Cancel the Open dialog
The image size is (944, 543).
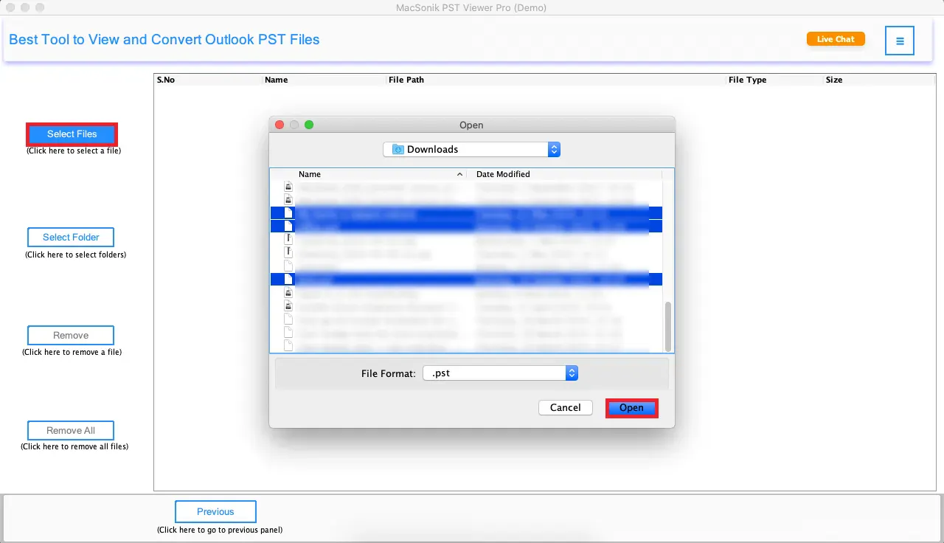point(566,407)
